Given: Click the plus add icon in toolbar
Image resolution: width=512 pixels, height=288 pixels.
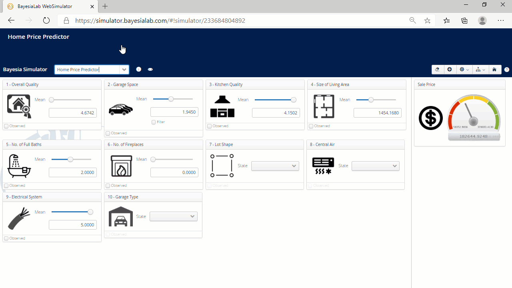Looking at the screenshot, I should (x=450, y=69).
